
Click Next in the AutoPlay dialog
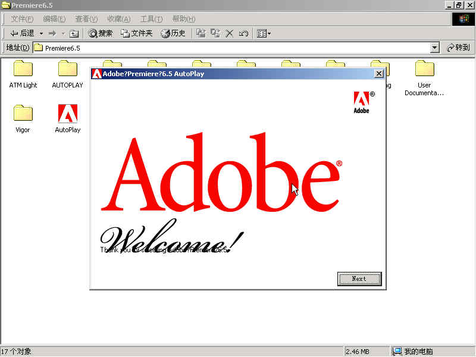coord(359,278)
